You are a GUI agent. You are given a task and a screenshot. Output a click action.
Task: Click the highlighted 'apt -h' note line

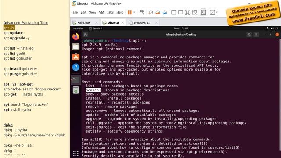tap(9, 28)
